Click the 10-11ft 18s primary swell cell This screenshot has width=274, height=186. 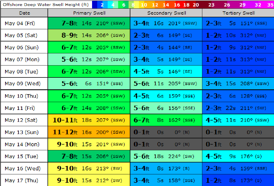point(89,120)
